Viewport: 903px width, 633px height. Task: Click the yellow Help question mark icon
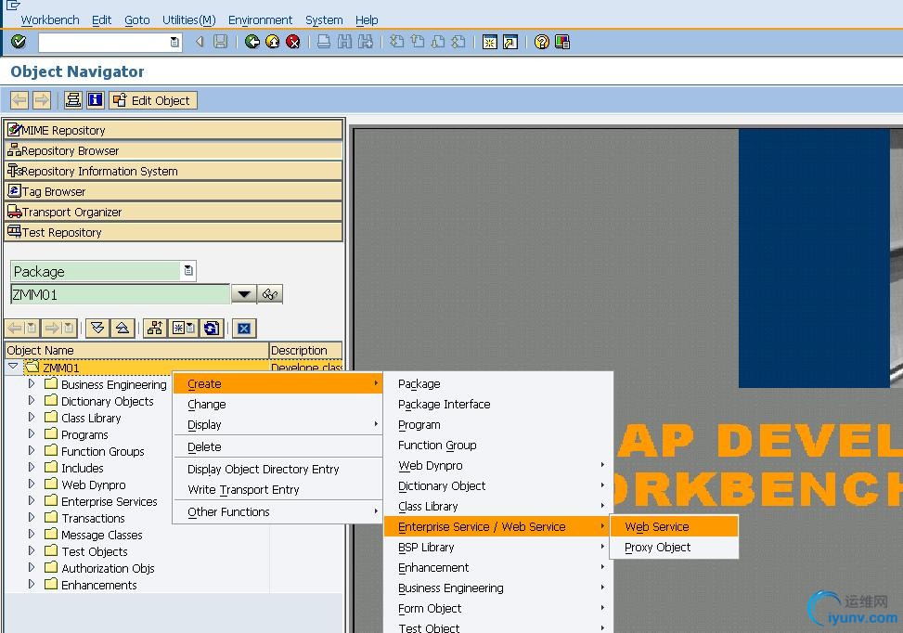click(541, 42)
